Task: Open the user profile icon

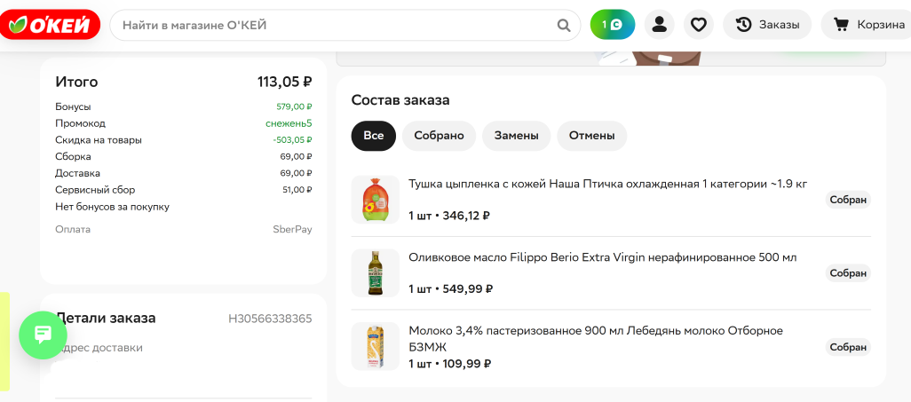Action: (x=659, y=25)
